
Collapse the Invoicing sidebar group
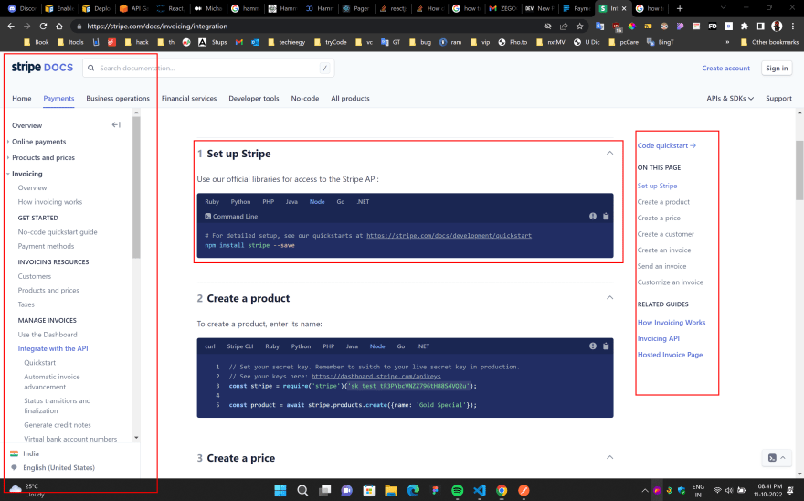(x=26, y=174)
